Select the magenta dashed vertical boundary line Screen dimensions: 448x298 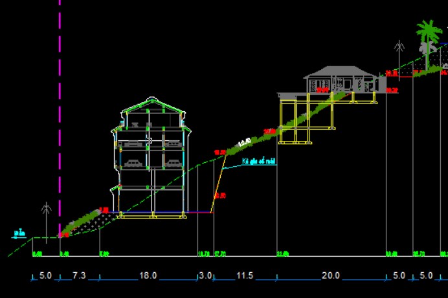point(60,97)
